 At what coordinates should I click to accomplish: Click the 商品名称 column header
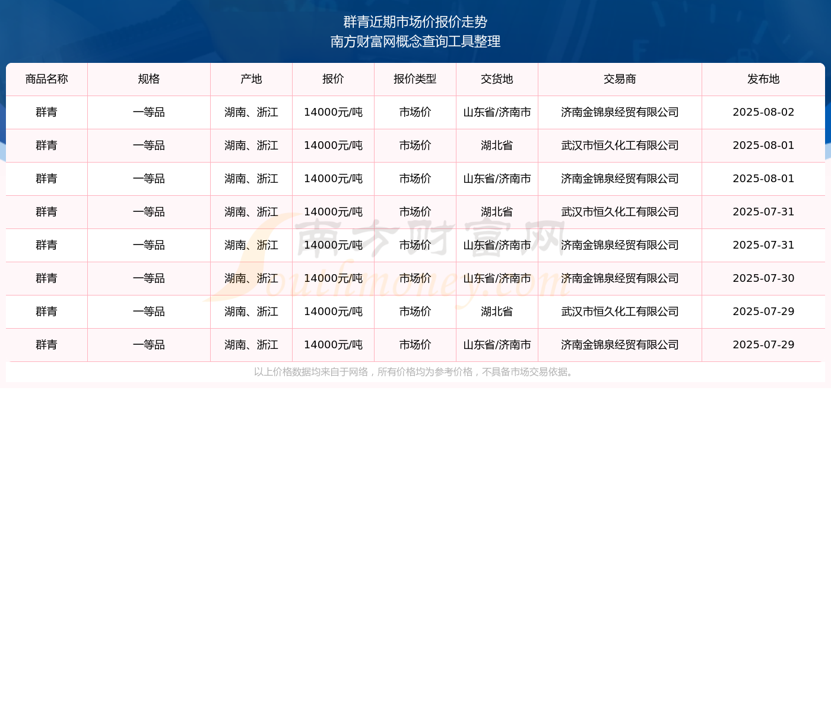[x=47, y=80]
